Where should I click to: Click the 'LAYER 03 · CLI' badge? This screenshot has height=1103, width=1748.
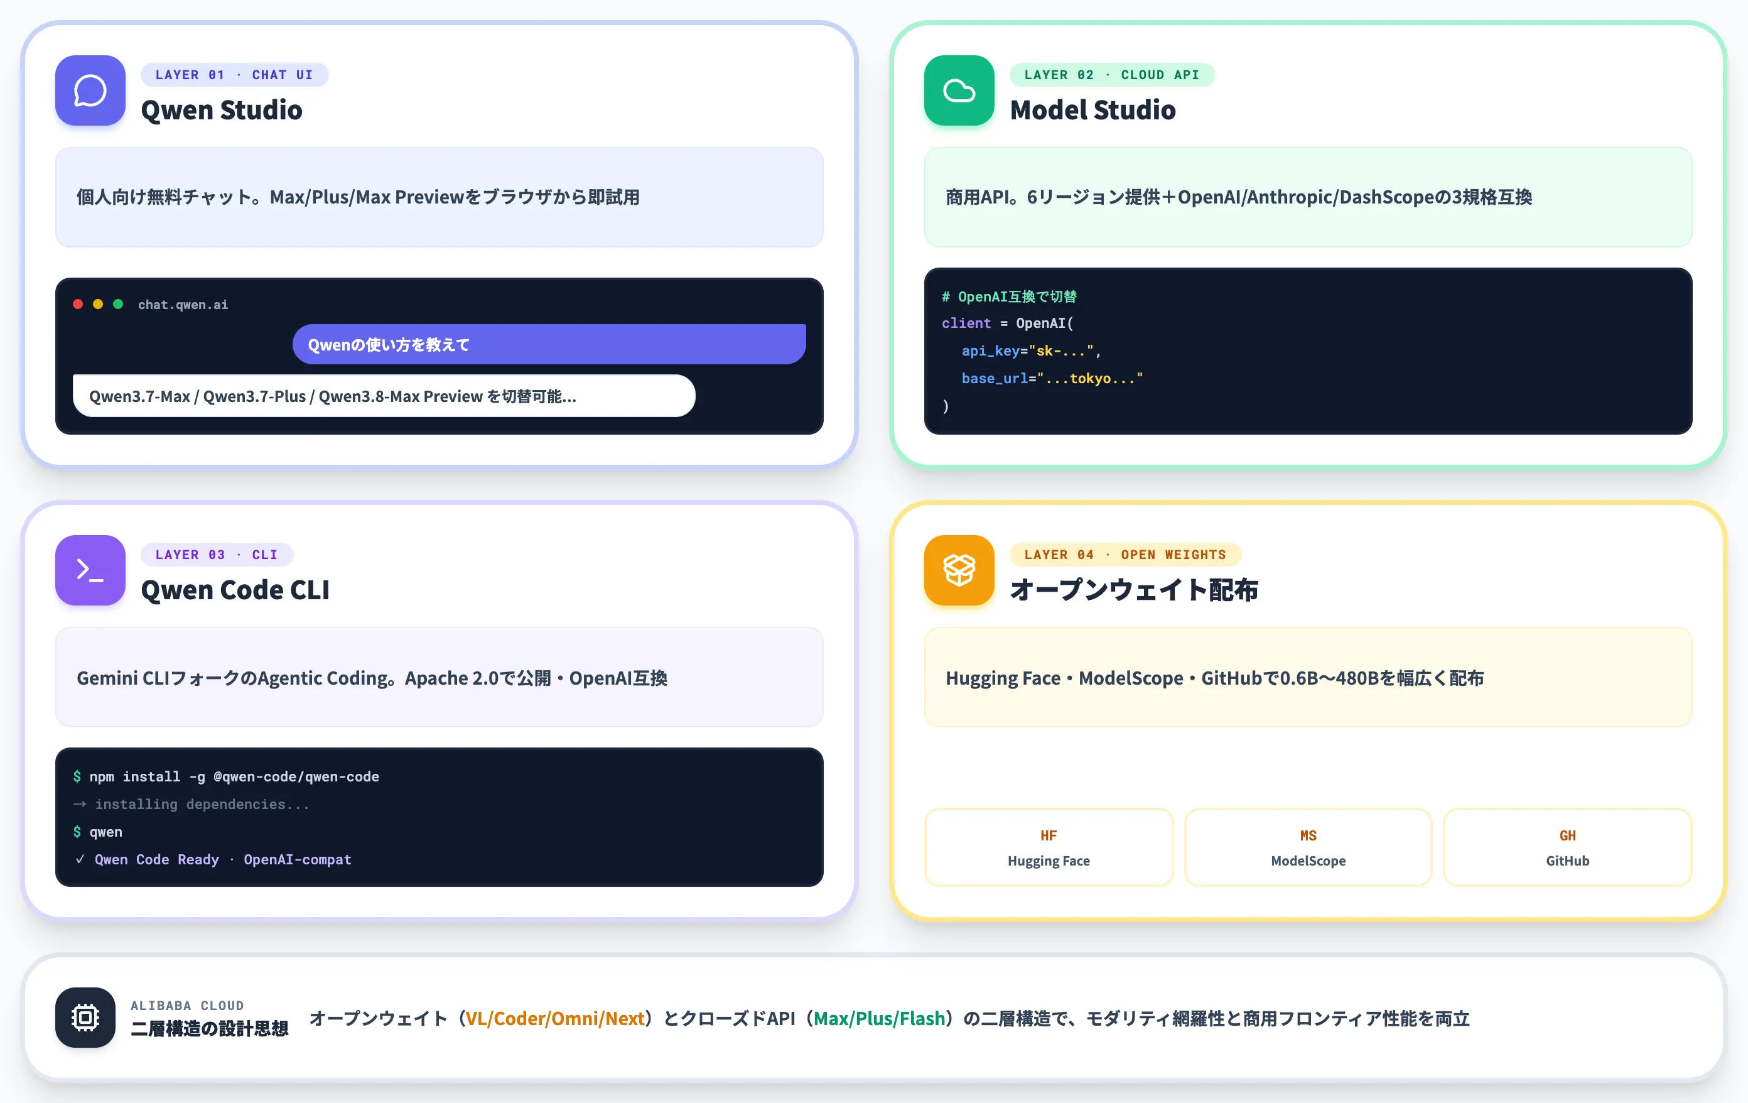(x=217, y=555)
